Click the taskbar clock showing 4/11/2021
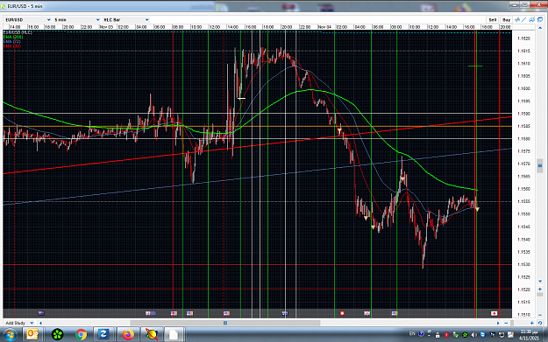Screen dimensions: 548x342 click(x=529, y=335)
